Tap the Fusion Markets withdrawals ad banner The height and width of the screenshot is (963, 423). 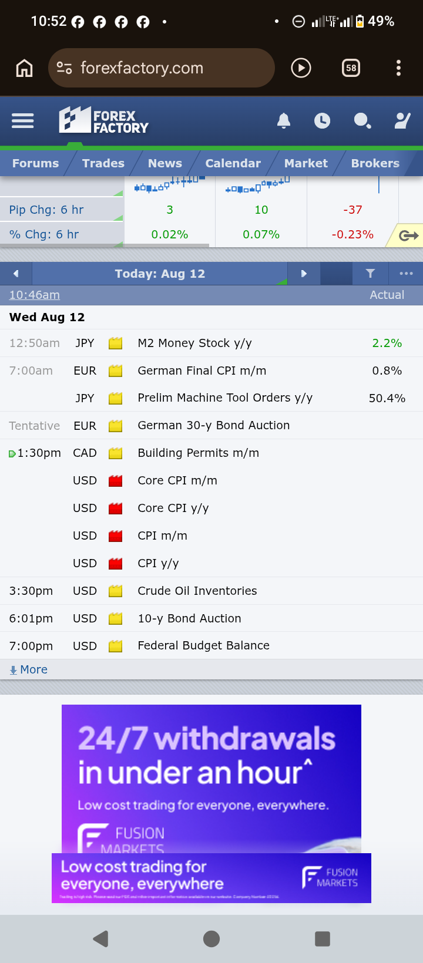[211, 779]
